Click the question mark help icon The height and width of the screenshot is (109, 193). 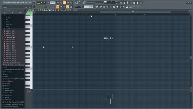coord(131,3)
